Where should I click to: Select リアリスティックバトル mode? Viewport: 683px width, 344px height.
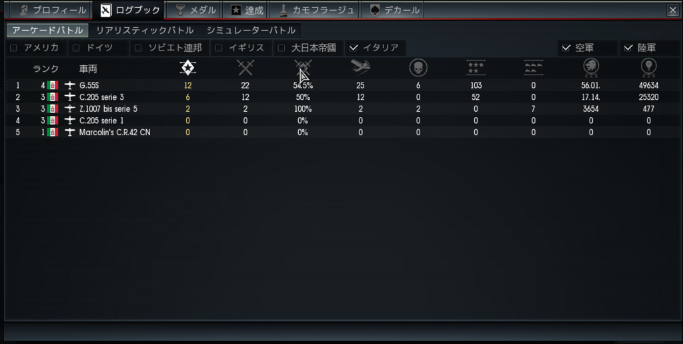pos(145,31)
